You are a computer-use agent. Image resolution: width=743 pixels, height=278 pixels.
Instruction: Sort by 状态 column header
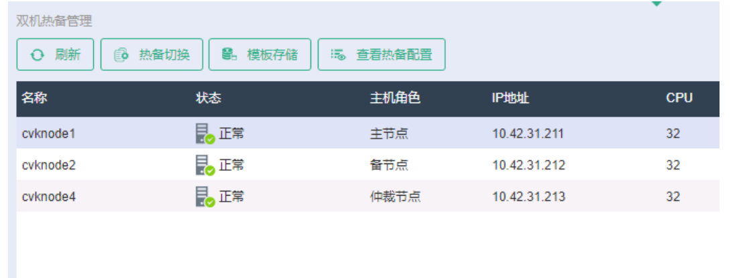click(209, 98)
